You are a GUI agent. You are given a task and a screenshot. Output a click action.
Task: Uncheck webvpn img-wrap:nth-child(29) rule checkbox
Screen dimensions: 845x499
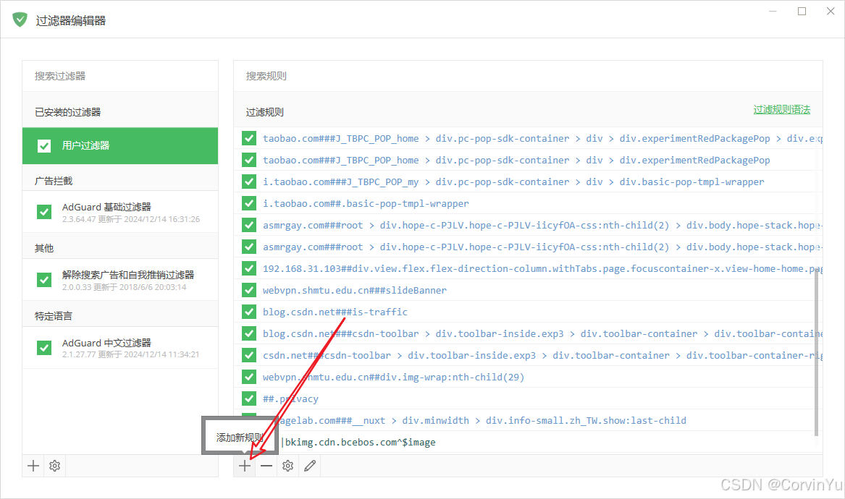tap(249, 377)
